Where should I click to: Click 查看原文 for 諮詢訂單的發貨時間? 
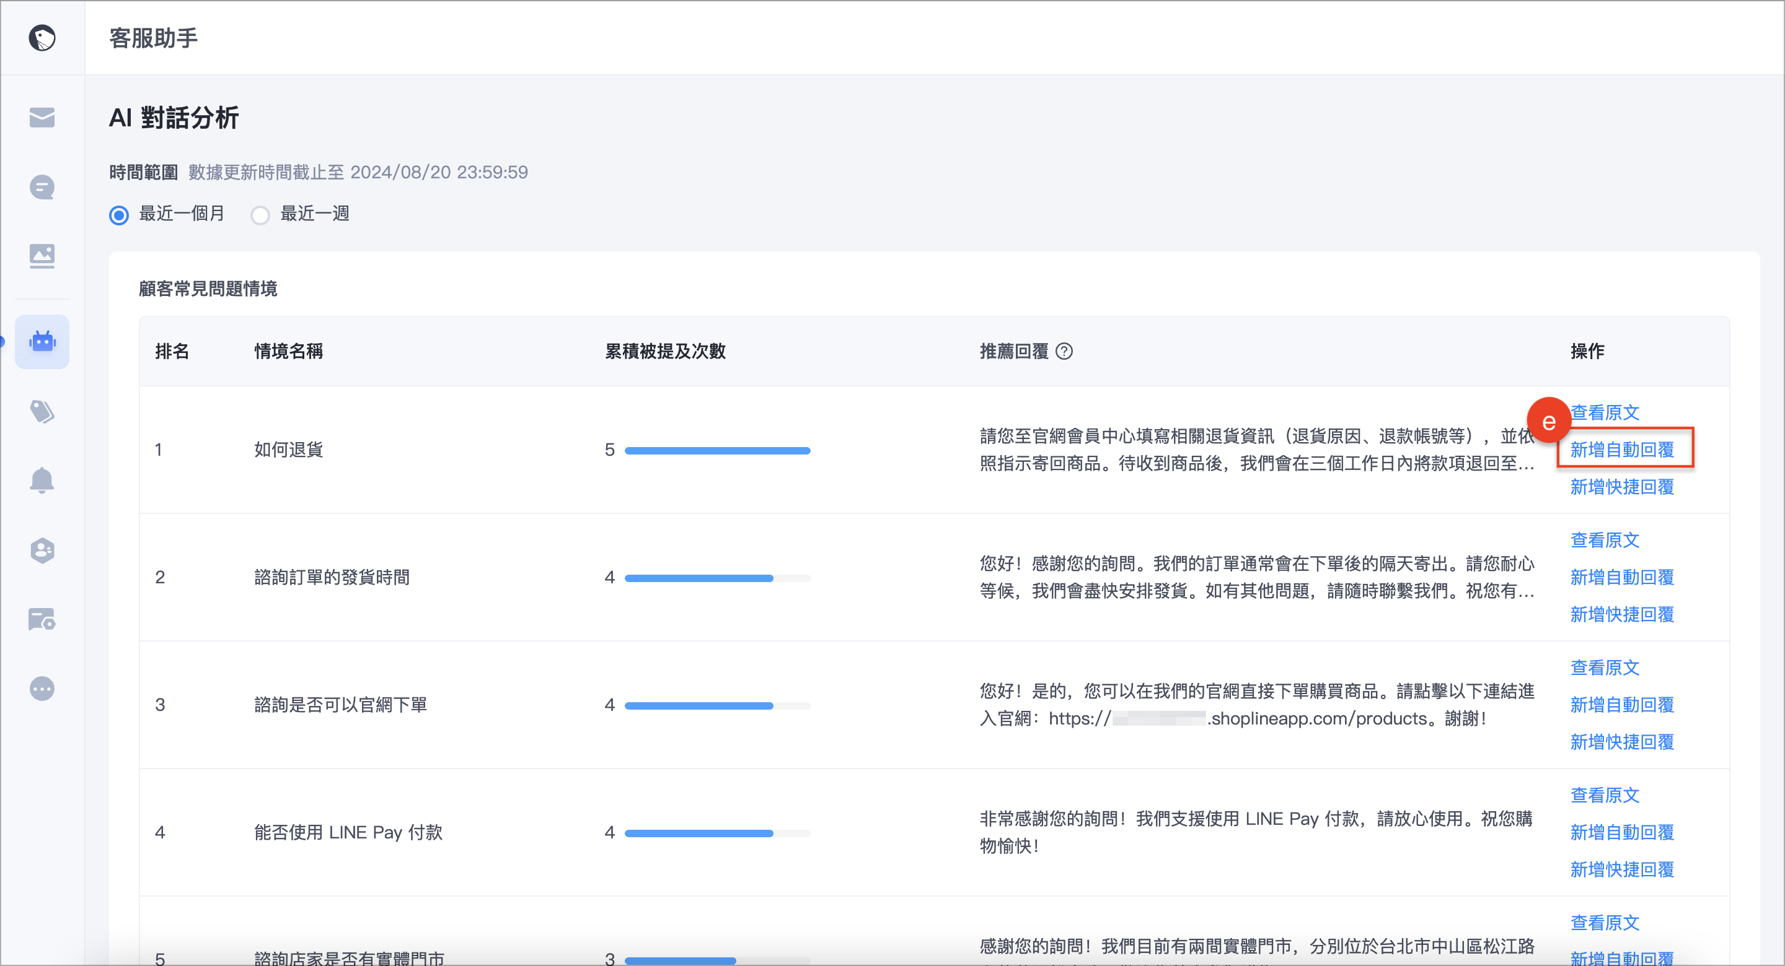click(x=1604, y=539)
